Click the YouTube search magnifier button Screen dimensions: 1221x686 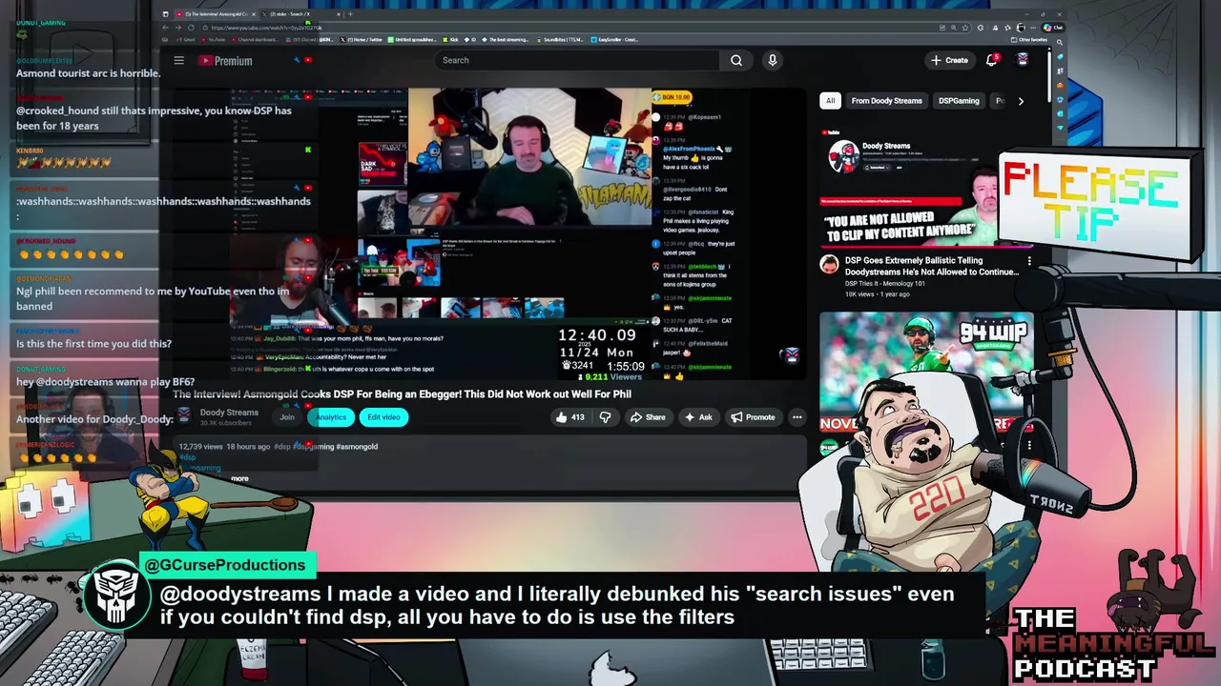pos(736,60)
